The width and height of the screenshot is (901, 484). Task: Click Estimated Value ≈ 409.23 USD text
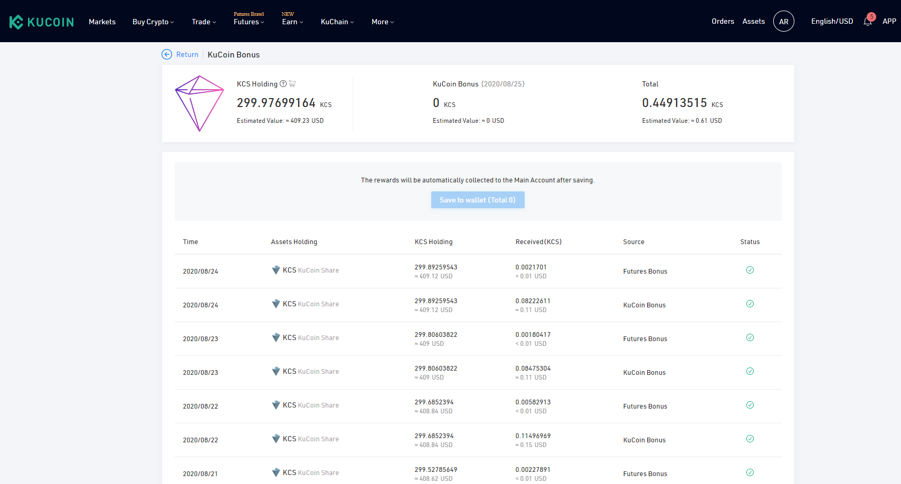(x=280, y=120)
